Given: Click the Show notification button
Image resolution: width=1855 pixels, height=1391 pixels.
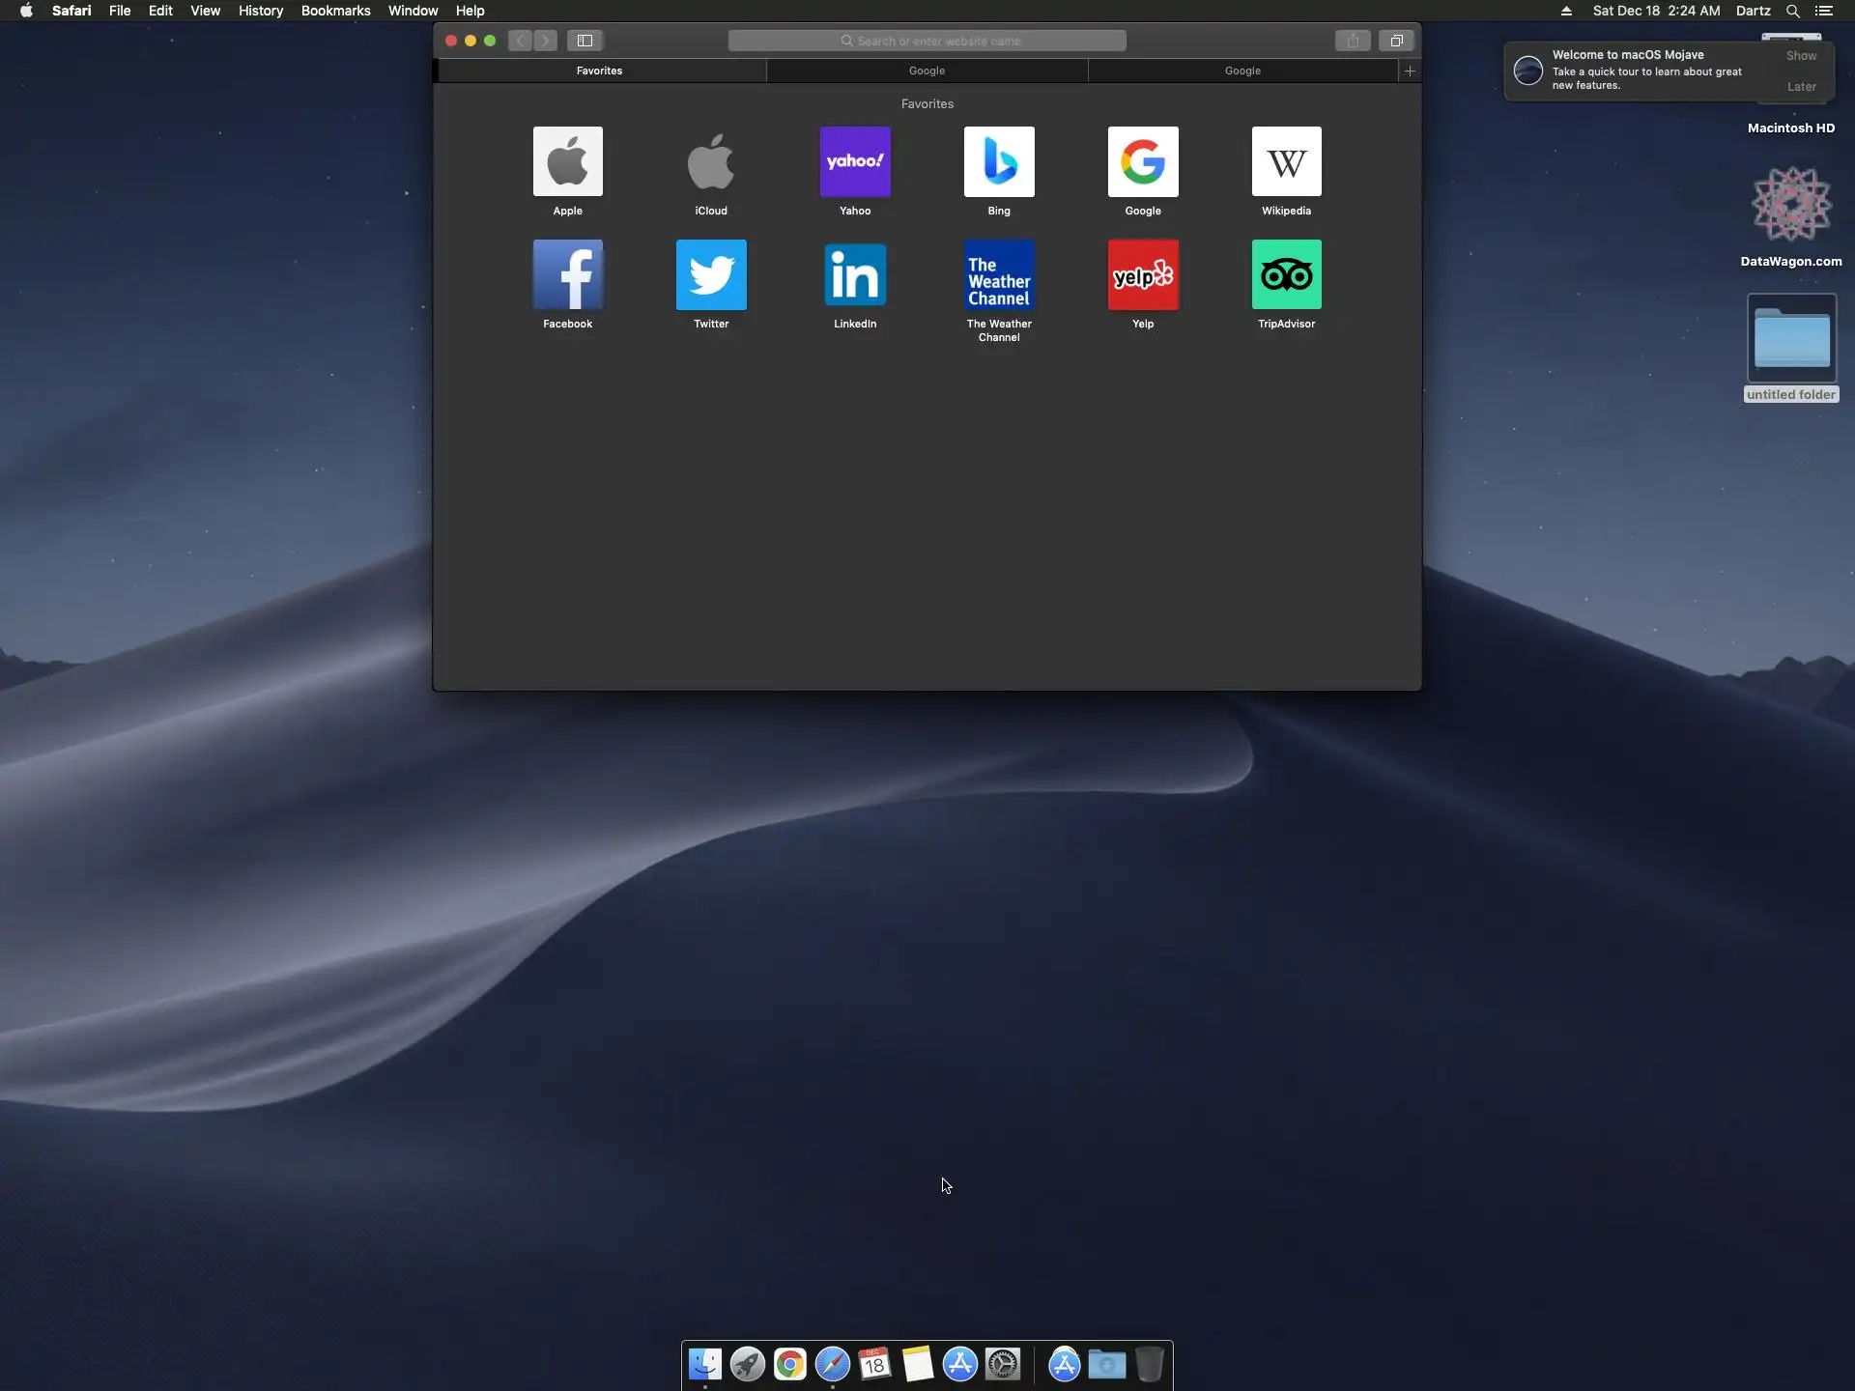Looking at the screenshot, I should pyautogui.click(x=1801, y=56).
